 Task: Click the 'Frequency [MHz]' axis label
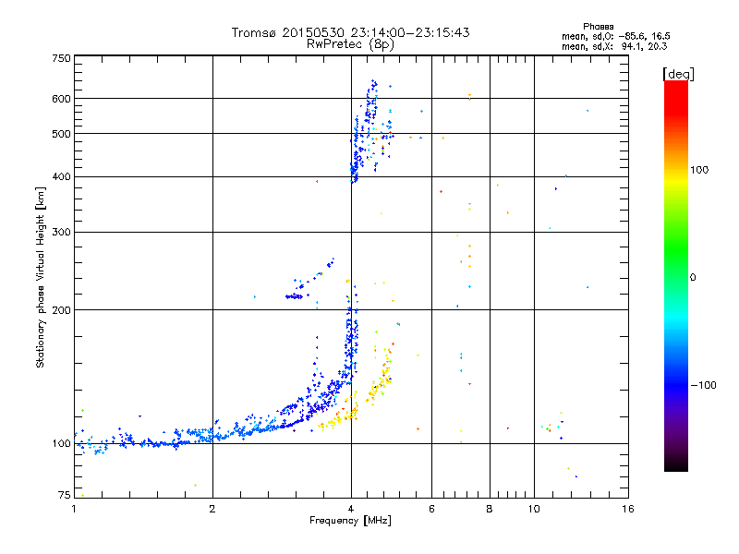click(350, 521)
